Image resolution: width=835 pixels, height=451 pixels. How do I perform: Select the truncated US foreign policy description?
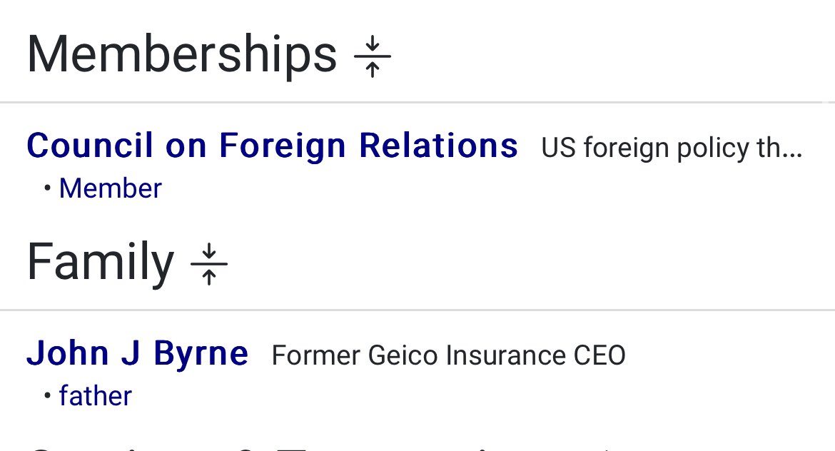pos(671,148)
